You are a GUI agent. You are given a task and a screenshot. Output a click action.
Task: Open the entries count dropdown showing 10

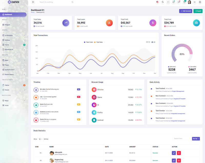point(40,139)
